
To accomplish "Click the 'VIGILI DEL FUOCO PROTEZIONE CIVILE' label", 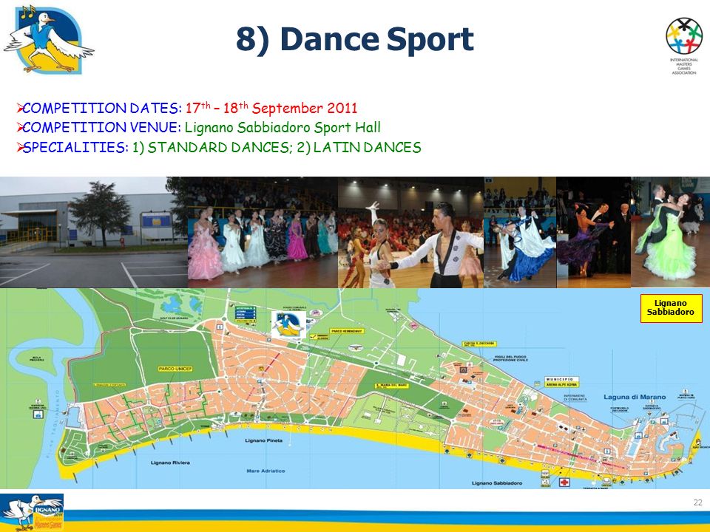I will click(x=510, y=358).
